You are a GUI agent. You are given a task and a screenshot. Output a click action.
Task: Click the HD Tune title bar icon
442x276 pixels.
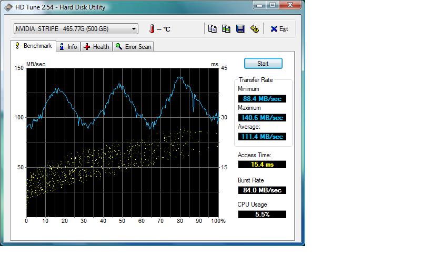(8, 7)
